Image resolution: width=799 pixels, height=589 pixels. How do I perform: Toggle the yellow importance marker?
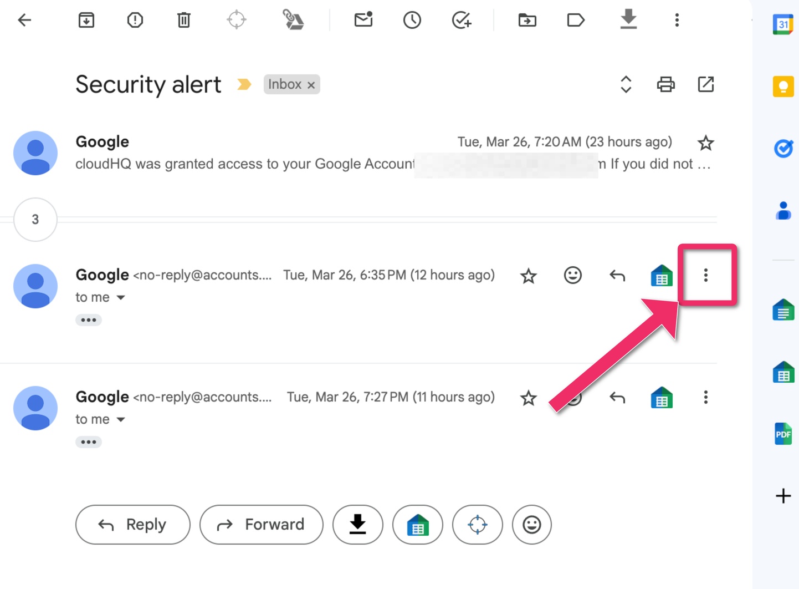click(244, 84)
